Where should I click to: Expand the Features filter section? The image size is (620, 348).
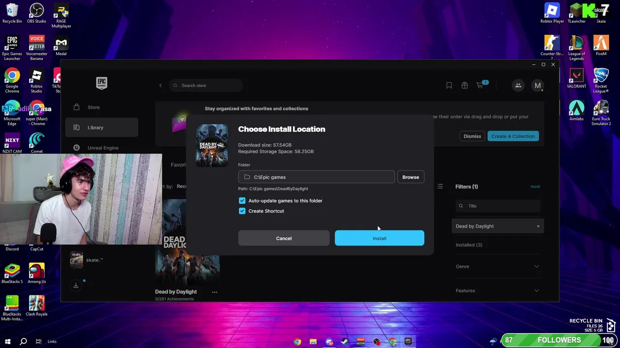pos(497,290)
